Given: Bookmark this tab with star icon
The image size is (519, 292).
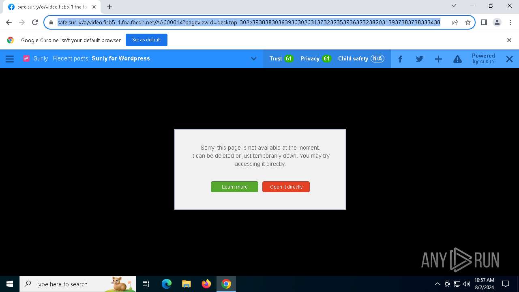Looking at the screenshot, I should click(x=468, y=22).
